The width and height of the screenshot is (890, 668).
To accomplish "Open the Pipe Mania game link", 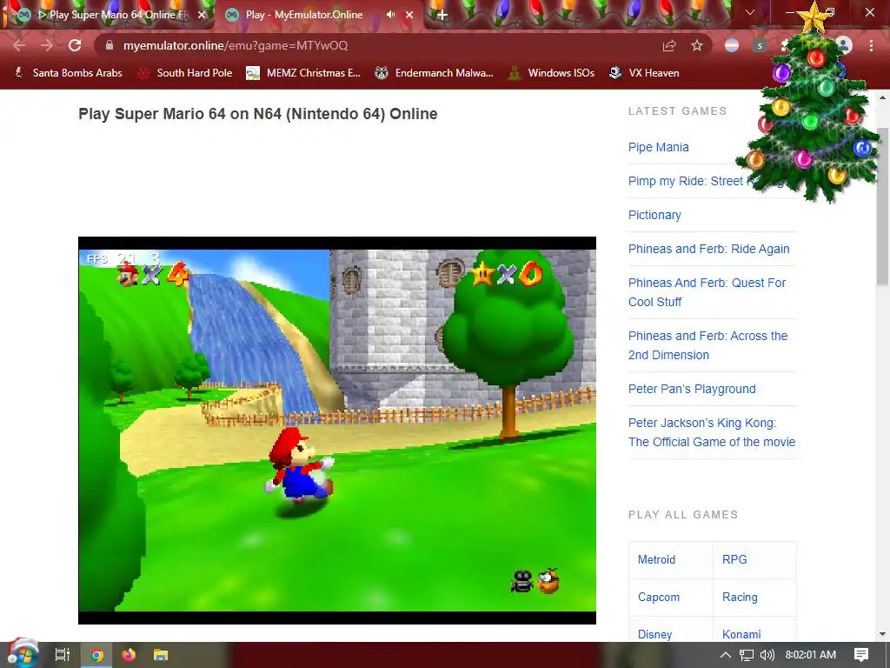I will tap(659, 147).
